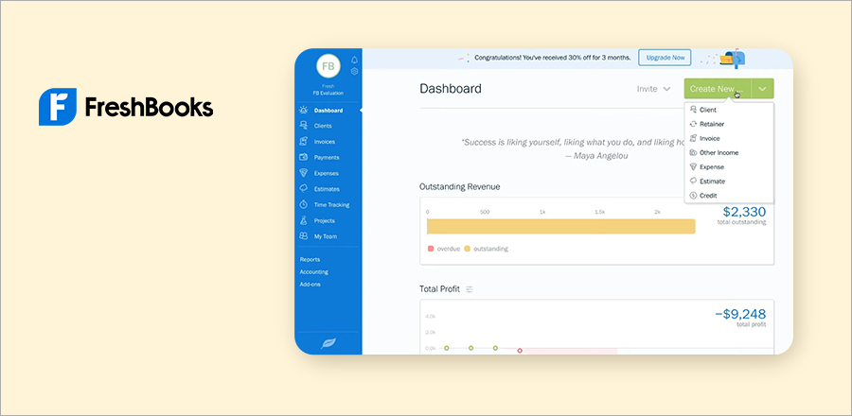Viewport: 852px width, 416px height.
Task: Click the Dashboard icon in sidebar
Action: (304, 110)
